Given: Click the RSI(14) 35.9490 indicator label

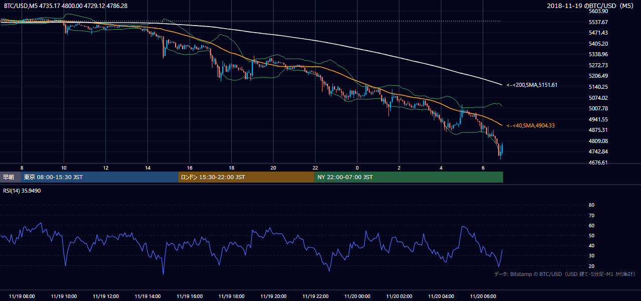Looking at the screenshot, I should [x=22, y=191].
